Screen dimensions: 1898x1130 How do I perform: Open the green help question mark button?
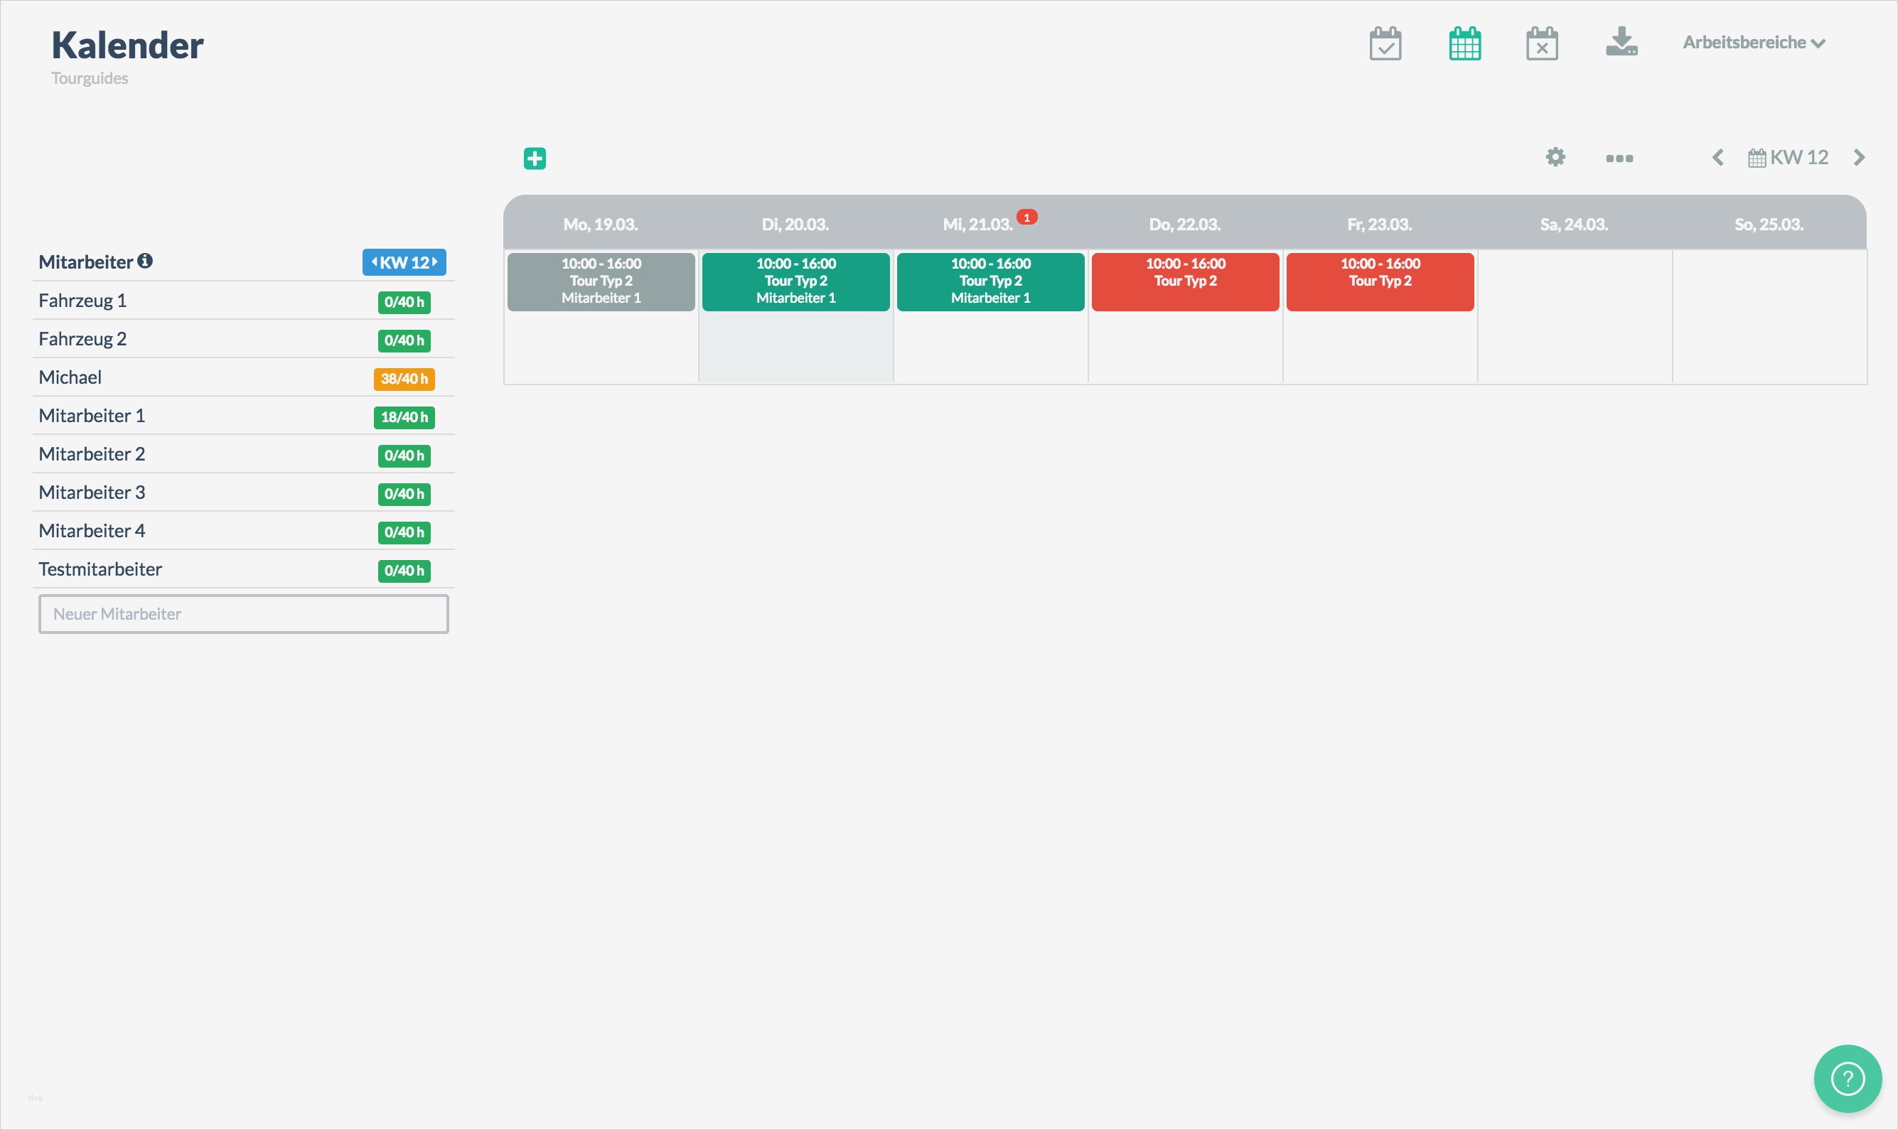point(1847,1078)
